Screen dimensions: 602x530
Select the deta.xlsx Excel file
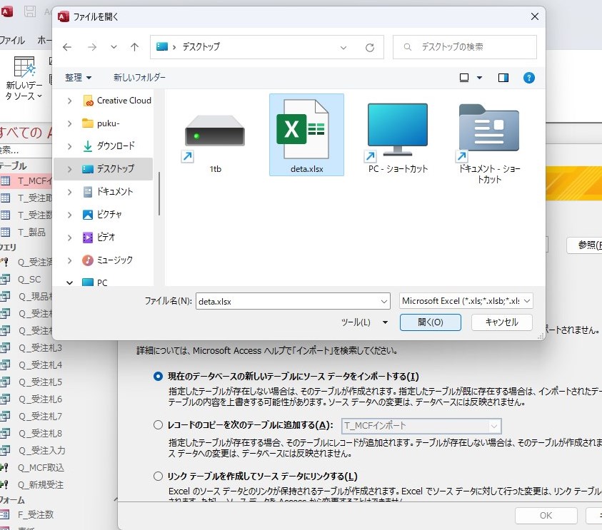[307, 135]
